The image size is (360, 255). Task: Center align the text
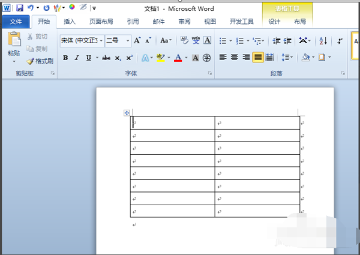pos(234,57)
